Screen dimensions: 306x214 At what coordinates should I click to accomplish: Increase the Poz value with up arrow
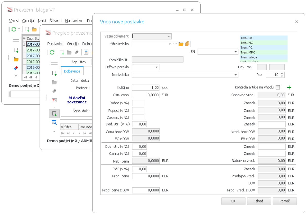tap(282, 73)
